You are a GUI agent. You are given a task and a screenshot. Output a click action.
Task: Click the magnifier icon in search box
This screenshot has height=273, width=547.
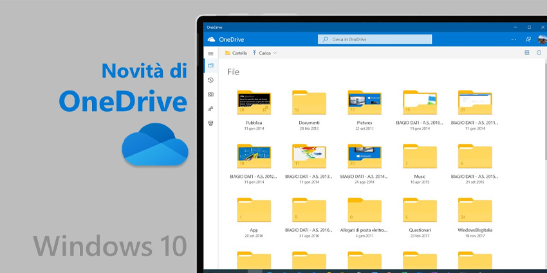click(x=325, y=39)
